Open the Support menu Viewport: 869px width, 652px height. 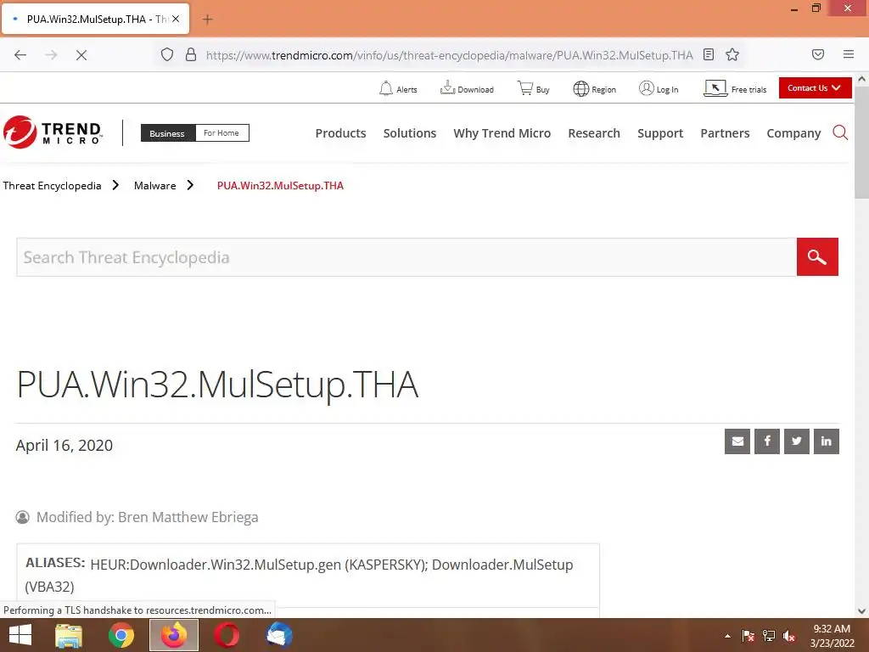[x=660, y=133]
